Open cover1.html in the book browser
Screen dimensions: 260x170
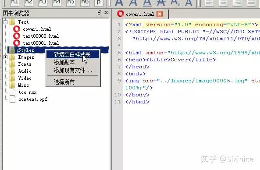point(37,29)
